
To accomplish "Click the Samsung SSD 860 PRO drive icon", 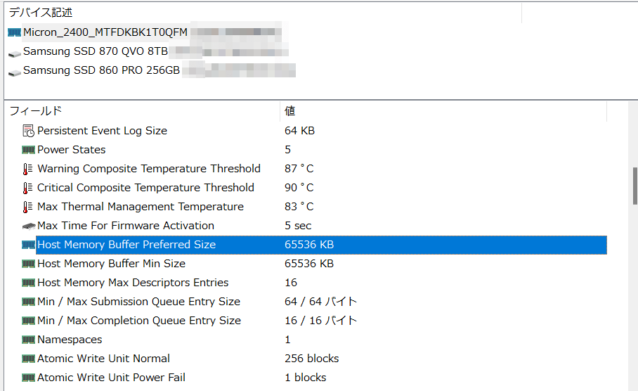I will [15, 71].
